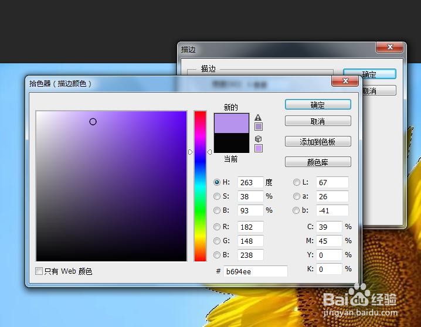
Task: Click the current black color preview
Action: tap(232, 143)
